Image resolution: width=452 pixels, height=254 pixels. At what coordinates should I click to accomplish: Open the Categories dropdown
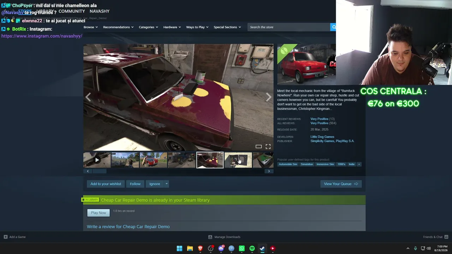coord(148,27)
